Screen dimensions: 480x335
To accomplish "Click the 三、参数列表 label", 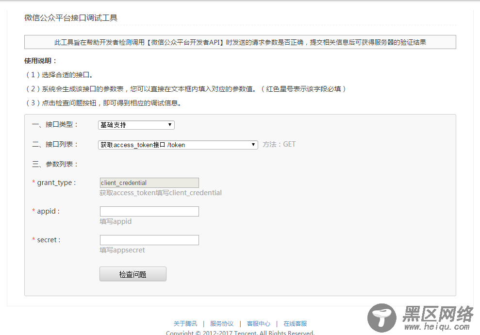I will [x=55, y=164].
